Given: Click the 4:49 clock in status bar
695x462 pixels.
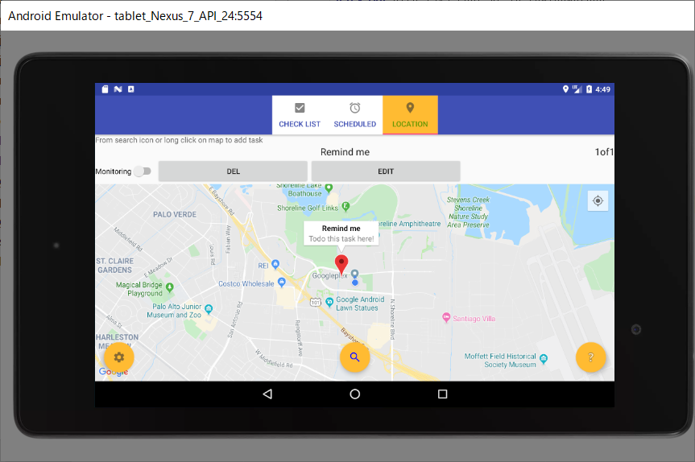Looking at the screenshot, I should pos(602,89).
